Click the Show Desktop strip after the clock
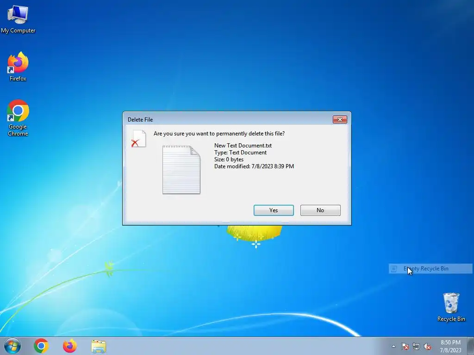Viewport: 474px width, 355px height. pos(471,346)
